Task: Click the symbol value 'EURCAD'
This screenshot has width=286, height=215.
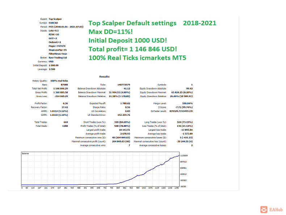Action: point(53,23)
